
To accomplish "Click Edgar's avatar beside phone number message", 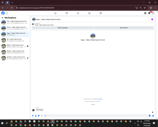I will coord(33,110).
